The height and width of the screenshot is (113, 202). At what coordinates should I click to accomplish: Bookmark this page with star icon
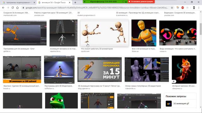(x=172, y=8)
